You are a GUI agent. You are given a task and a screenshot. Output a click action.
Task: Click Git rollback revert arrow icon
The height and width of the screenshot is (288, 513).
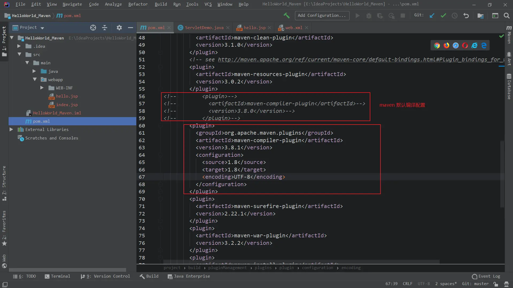pos(466,16)
